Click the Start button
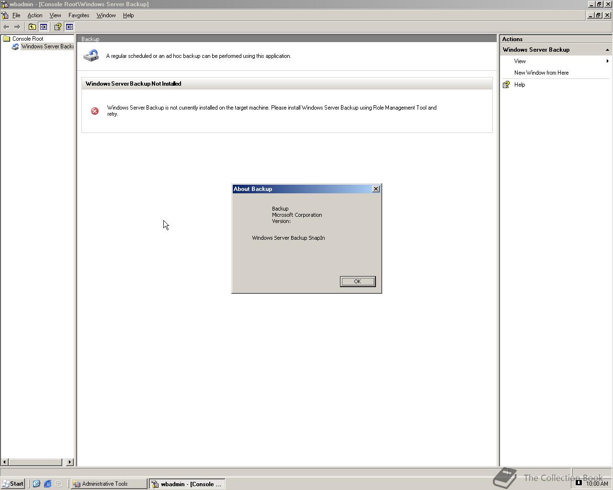613x490 pixels. pyautogui.click(x=13, y=484)
